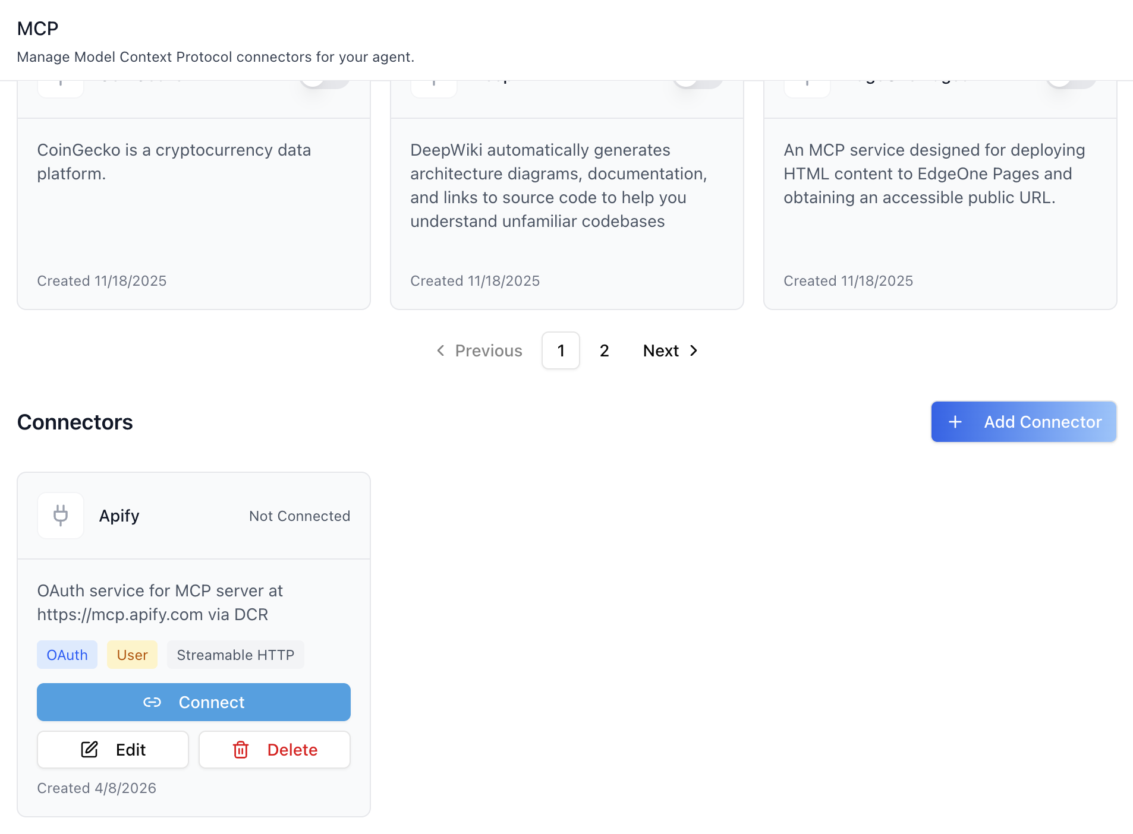1133x834 pixels.
Task: Go to page 2 of connectors
Action: click(x=605, y=350)
